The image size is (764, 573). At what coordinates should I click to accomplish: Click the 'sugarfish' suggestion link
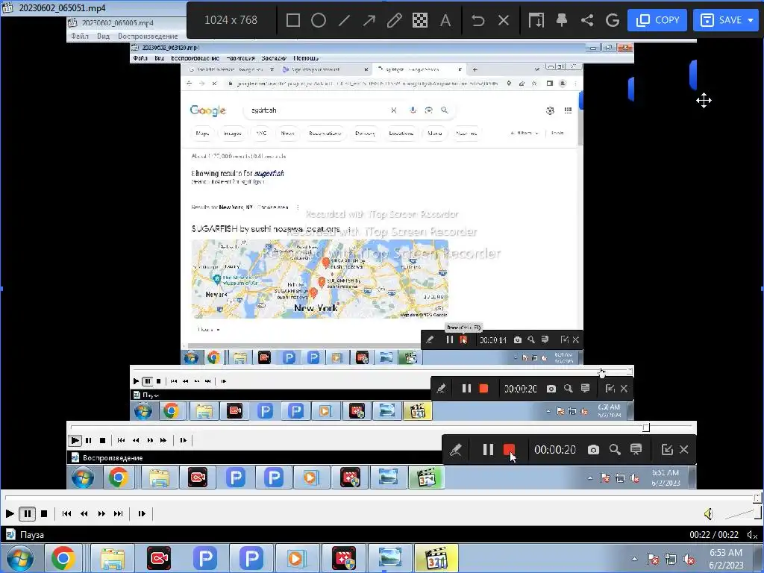269,173
